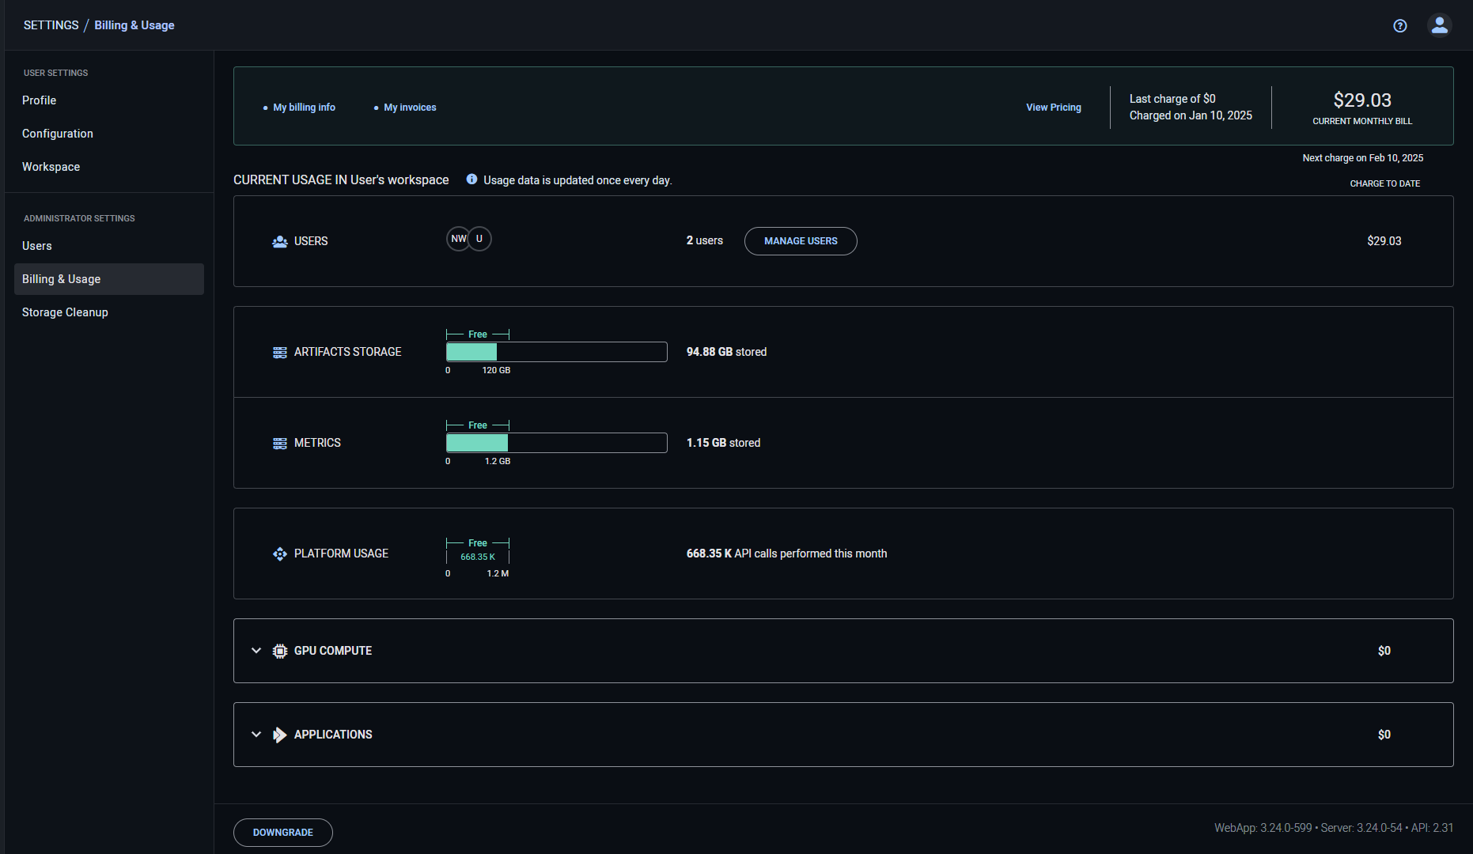Open Profile under User Settings
Image resolution: width=1473 pixels, height=854 pixels.
(39, 100)
